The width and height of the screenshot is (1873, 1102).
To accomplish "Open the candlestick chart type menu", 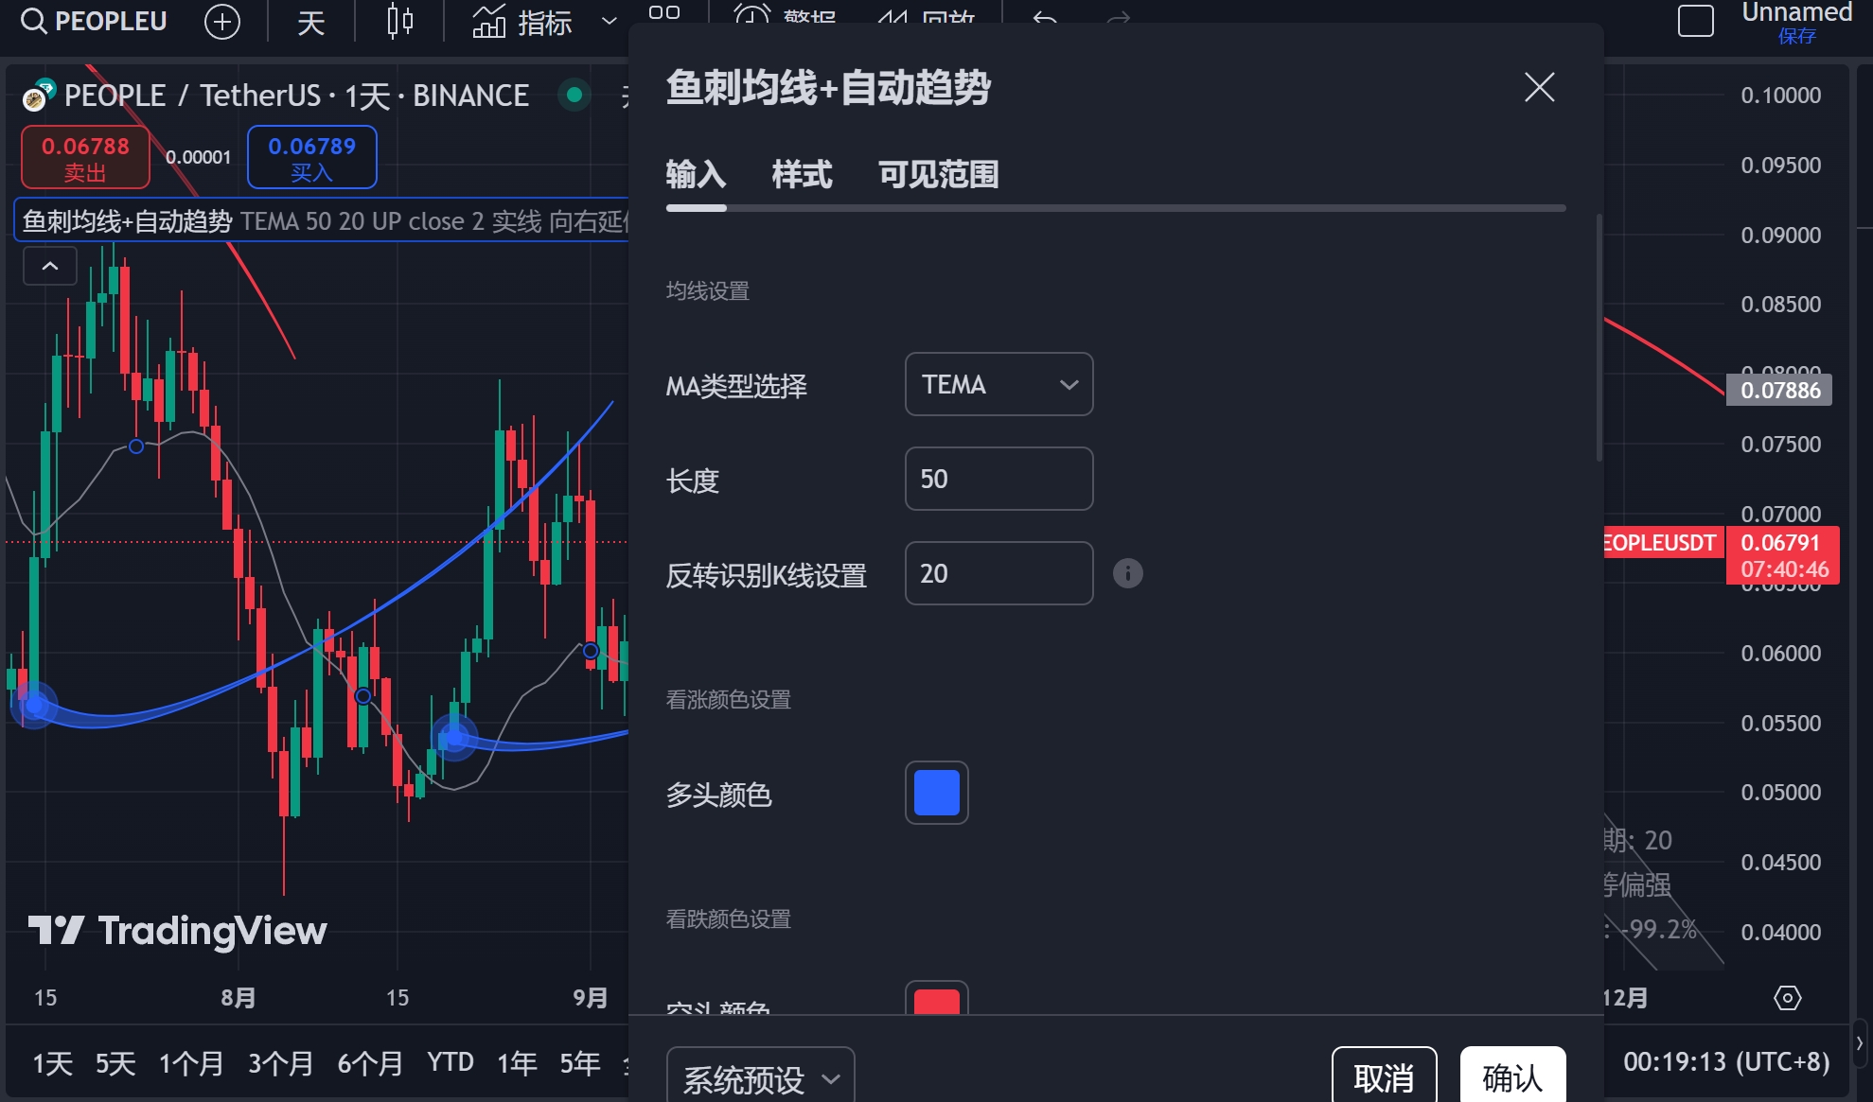I will 400,21.
